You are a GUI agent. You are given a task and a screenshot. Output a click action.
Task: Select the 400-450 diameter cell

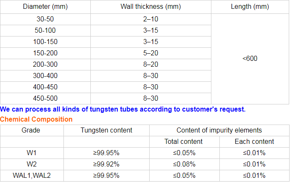[x=45, y=87]
